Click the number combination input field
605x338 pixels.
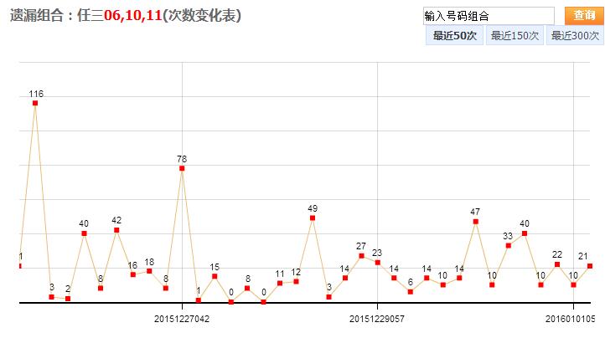(489, 16)
